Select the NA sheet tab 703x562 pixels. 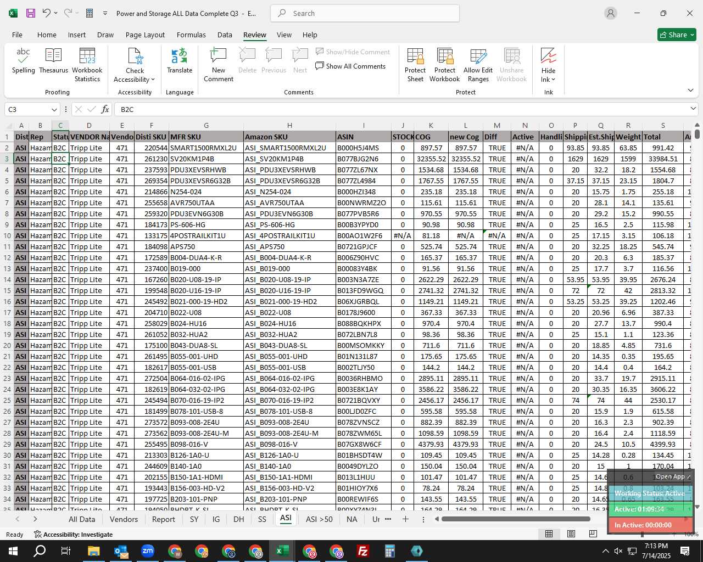(352, 519)
